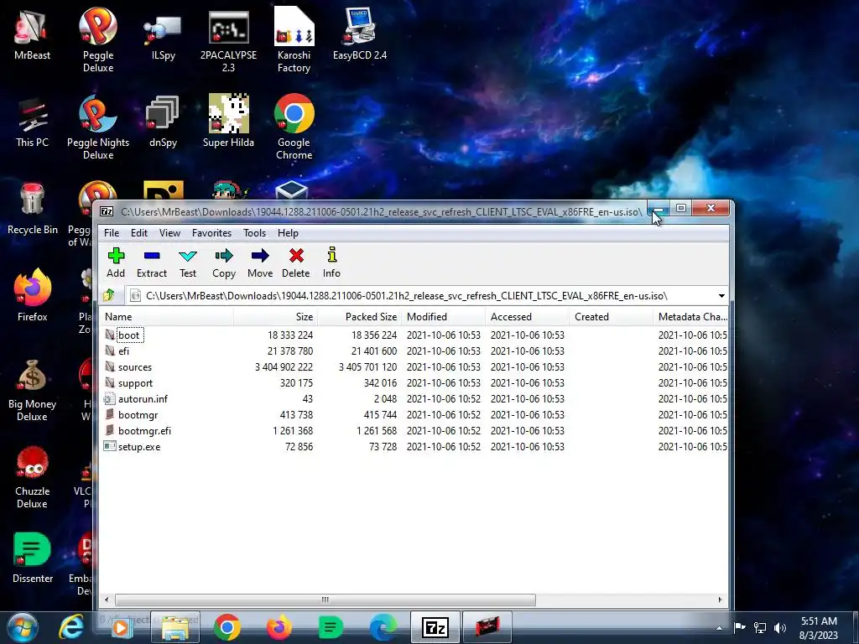Click the Extract toolbar button
The image size is (859, 644).
[152, 262]
